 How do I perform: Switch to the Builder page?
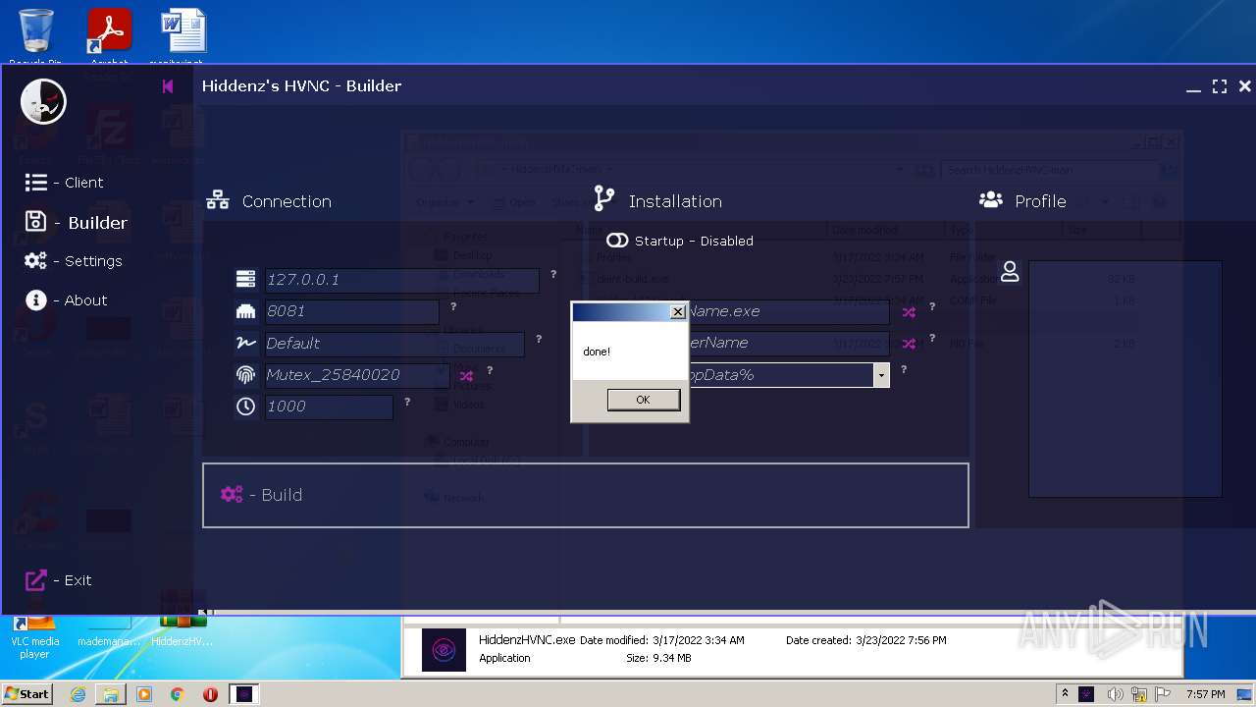[77, 222]
